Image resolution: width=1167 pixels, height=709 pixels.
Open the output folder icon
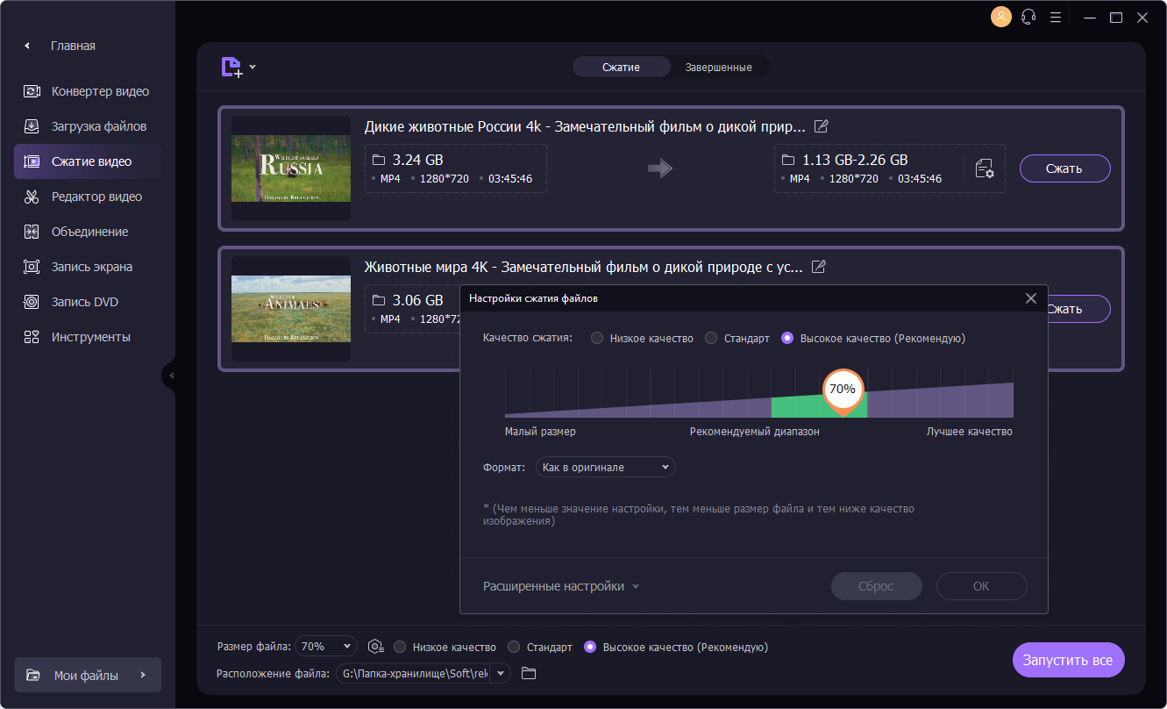tap(528, 673)
